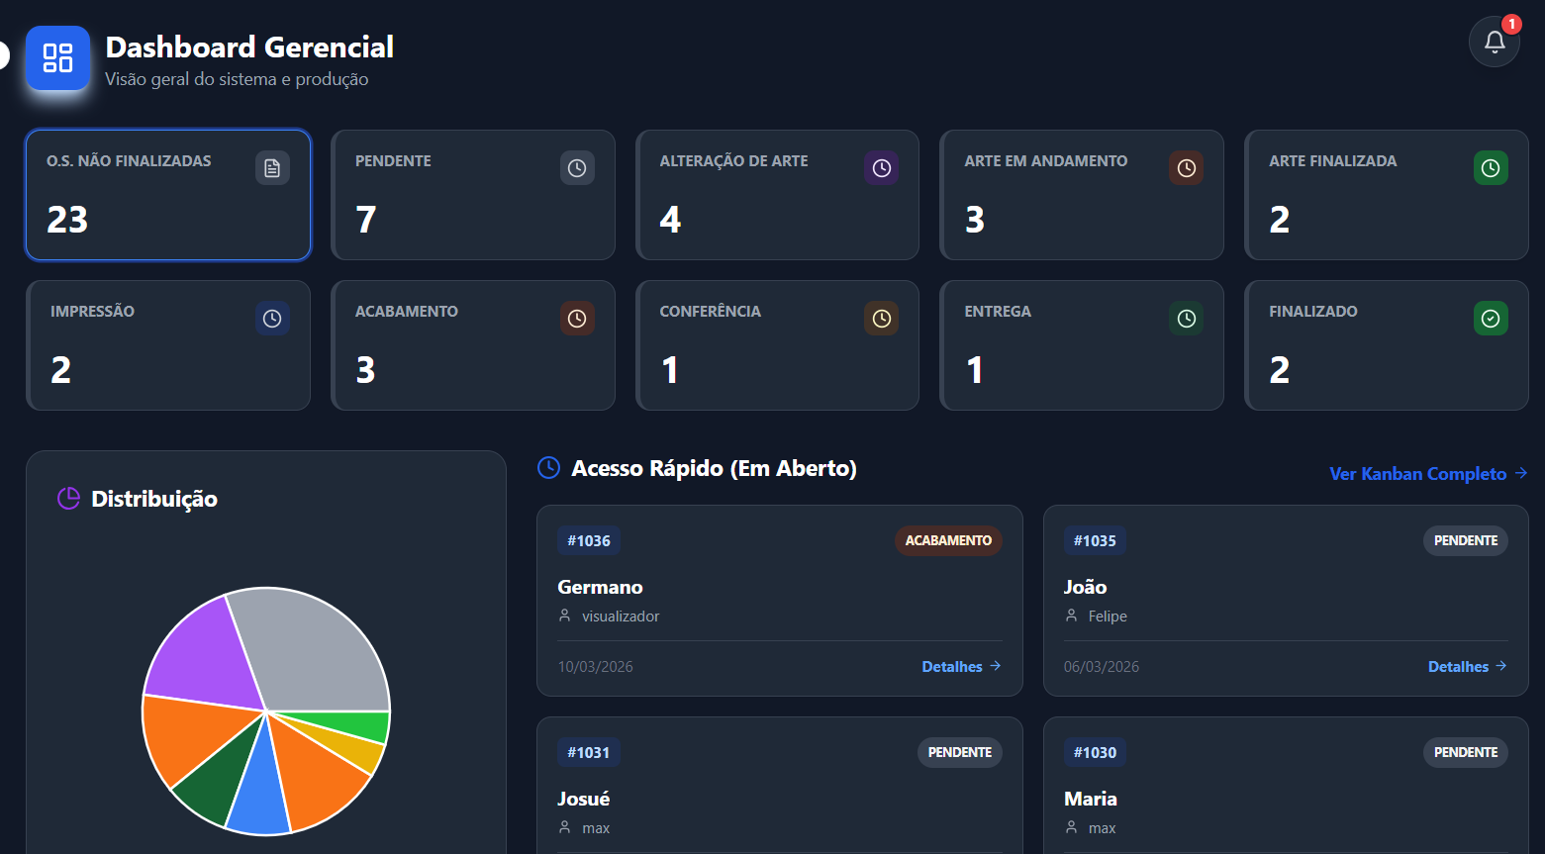Click the Pendente badge on order #1030
This screenshot has height=854, width=1545.
click(1465, 753)
